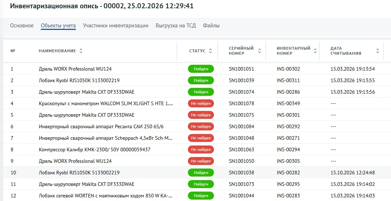This screenshot has height=201, width=391.
Task: Switch to Участники инвентаризации tab
Action: pos(116,26)
